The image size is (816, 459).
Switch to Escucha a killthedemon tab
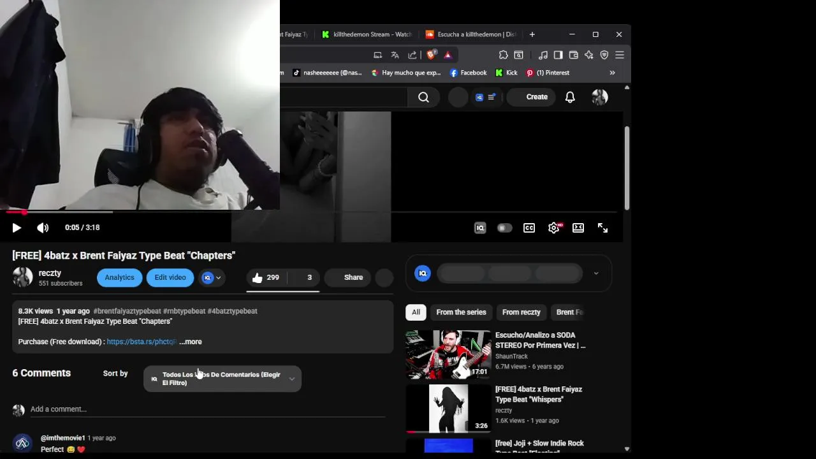point(470,34)
